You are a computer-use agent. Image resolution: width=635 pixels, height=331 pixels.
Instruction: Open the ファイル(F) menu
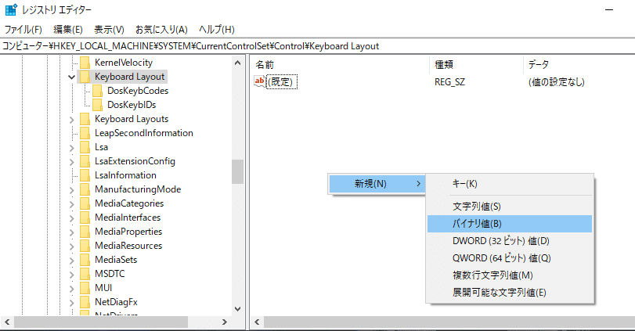point(23,30)
